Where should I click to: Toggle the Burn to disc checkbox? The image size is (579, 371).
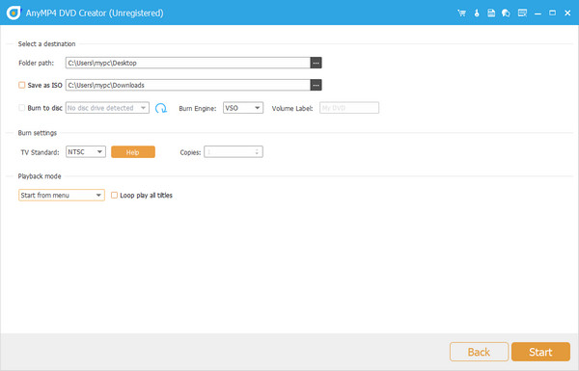point(22,108)
